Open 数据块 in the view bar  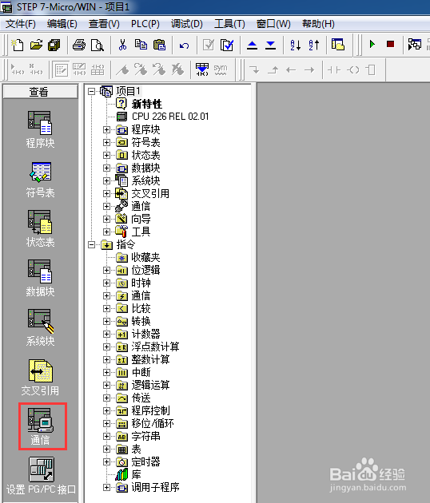tap(40, 279)
